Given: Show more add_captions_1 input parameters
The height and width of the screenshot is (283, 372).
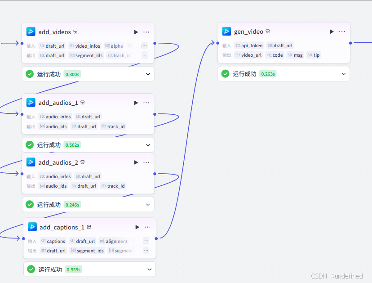Looking at the screenshot, I should pyautogui.click(x=146, y=241).
